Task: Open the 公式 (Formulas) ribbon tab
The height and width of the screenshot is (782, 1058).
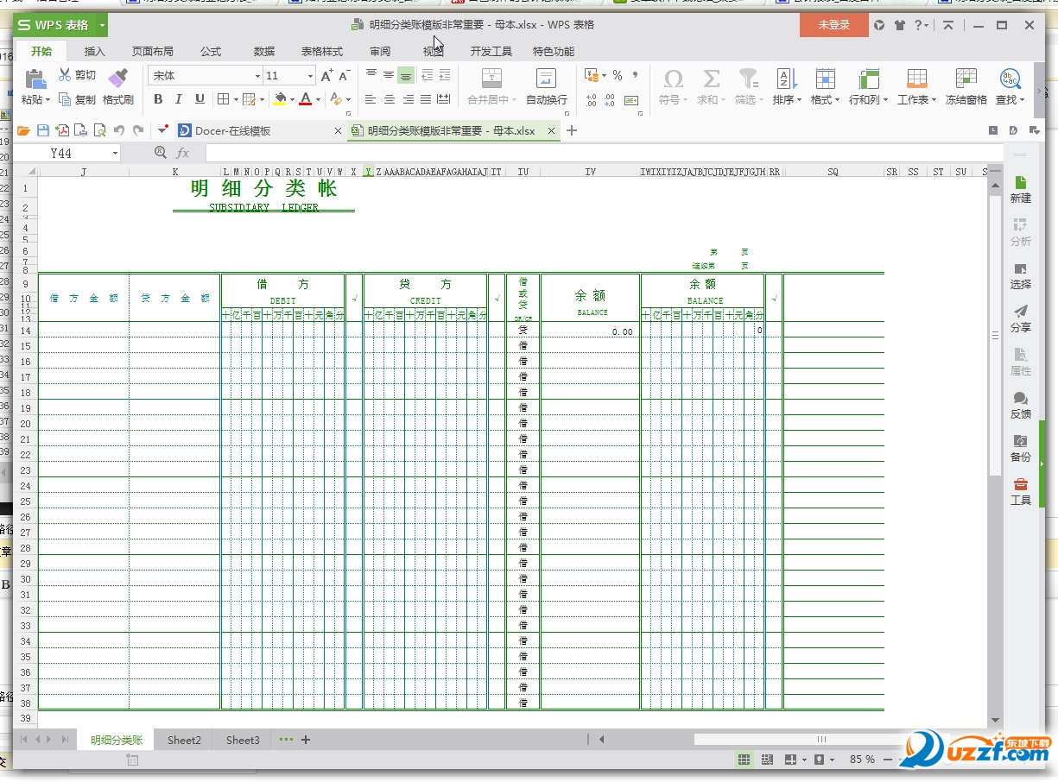Action: point(211,52)
